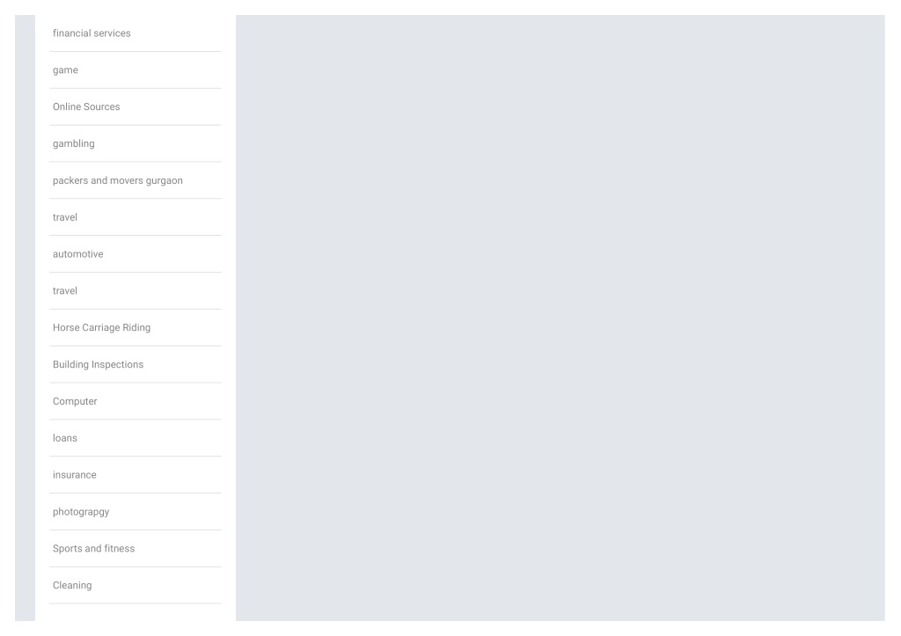Click the narrow gray strip left of list
This screenshot has width=901, height=636.
point(25,318)
